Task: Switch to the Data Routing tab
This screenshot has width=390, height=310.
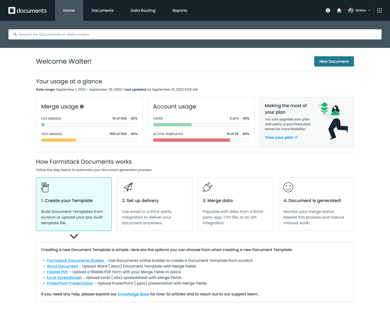Action: 143,10
